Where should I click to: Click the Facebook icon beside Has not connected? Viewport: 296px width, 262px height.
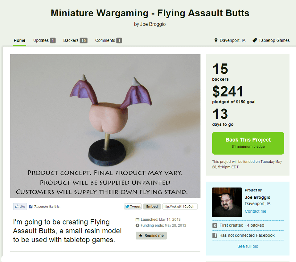tap(215, 235)
